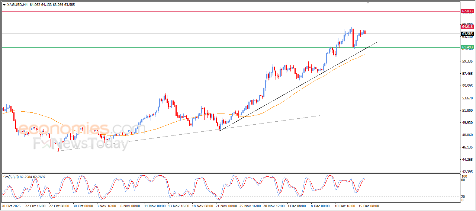Click the 13 Nov 16:00 time label
This screenshot has width=476, height=211.
pyautogui.click(x=178, y=206)
